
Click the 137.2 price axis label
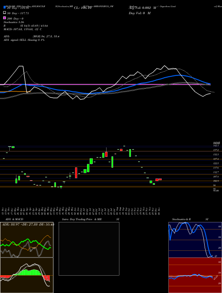pyautogui.click(x=216, y=150)
